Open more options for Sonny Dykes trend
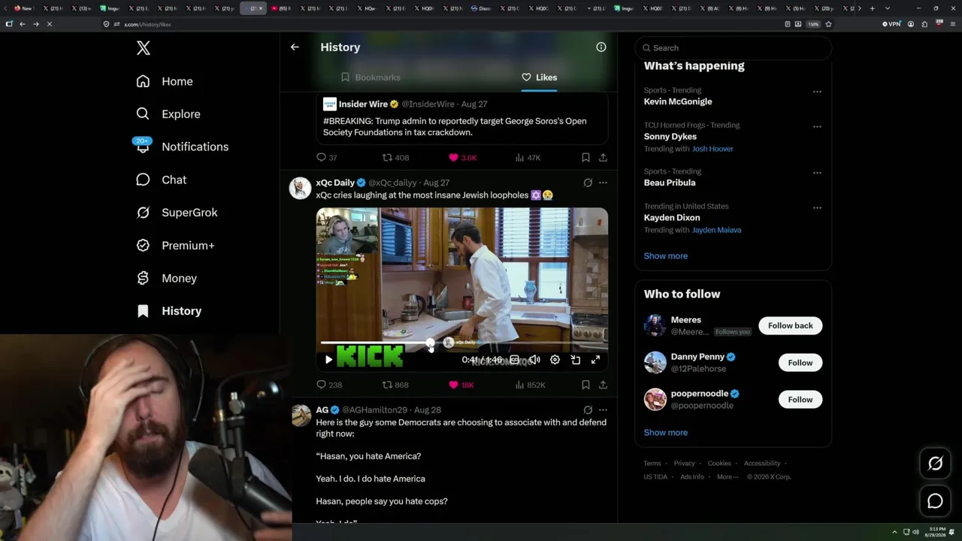The height and width of the screenshot is (541, 962). click(x=817, y=126)
